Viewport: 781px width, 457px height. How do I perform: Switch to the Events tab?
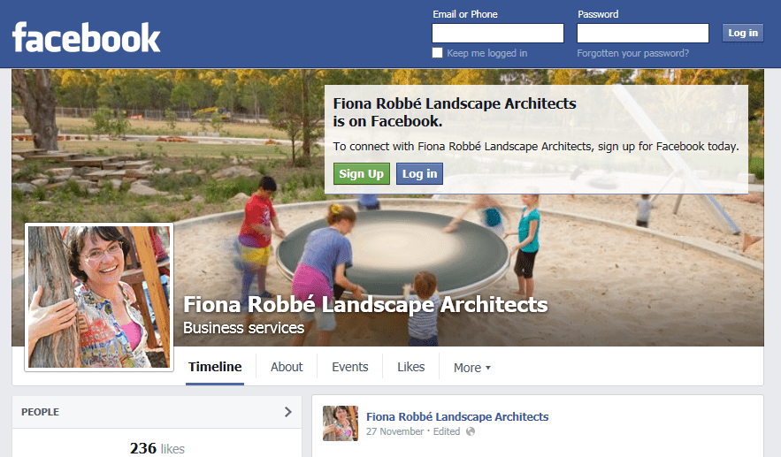click(349, 367)
